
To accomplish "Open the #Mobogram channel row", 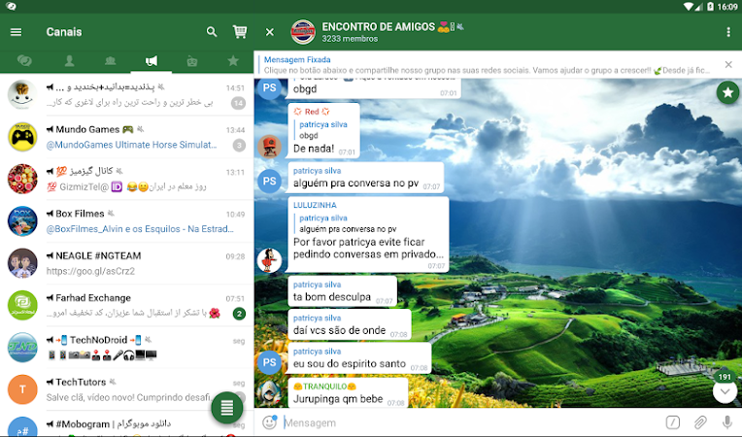I will tap(127, 423).
